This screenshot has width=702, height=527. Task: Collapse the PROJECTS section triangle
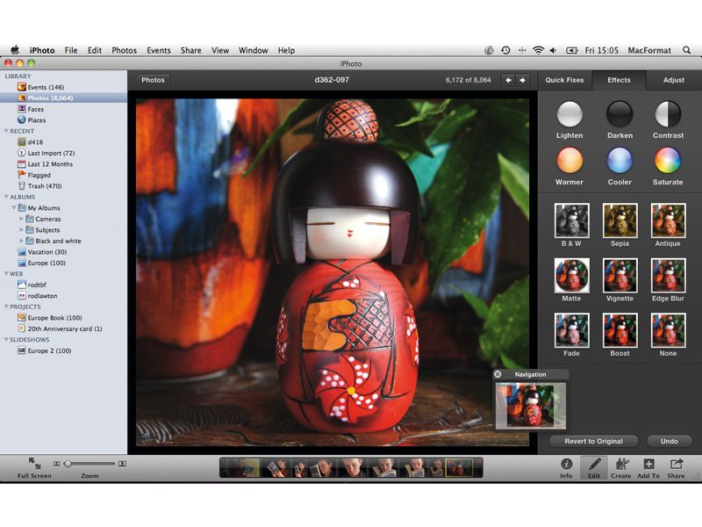click(6, 307)
